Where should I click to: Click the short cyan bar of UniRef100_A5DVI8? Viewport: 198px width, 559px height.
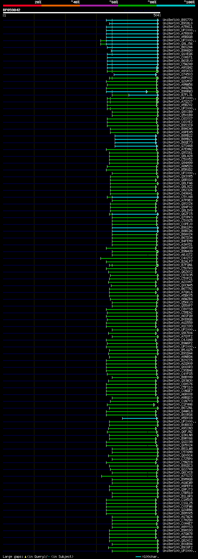[140, 418]
